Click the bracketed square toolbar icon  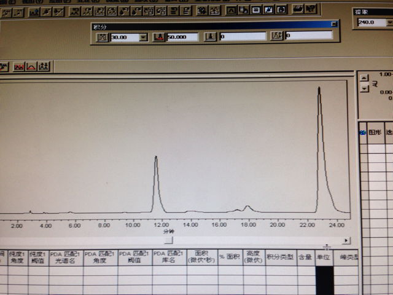pyautogui.click(x=281, y=10)
